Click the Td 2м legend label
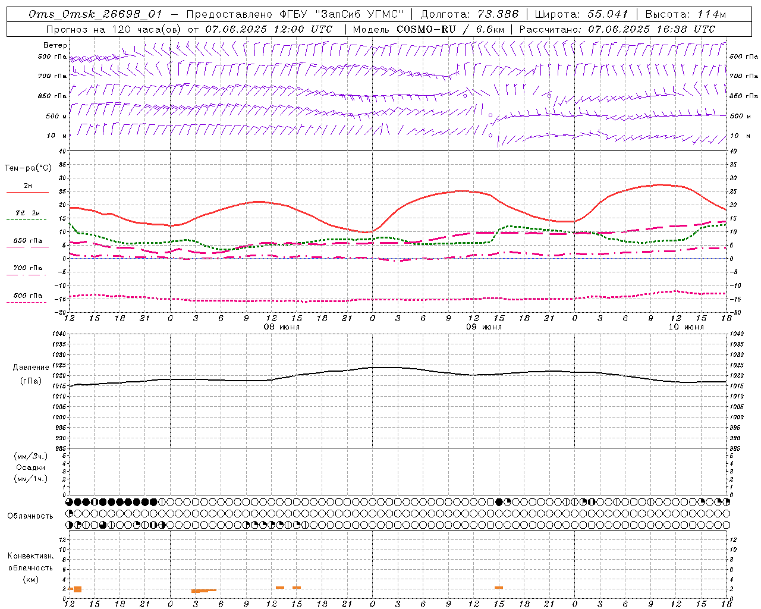 [x=27, y=213]
